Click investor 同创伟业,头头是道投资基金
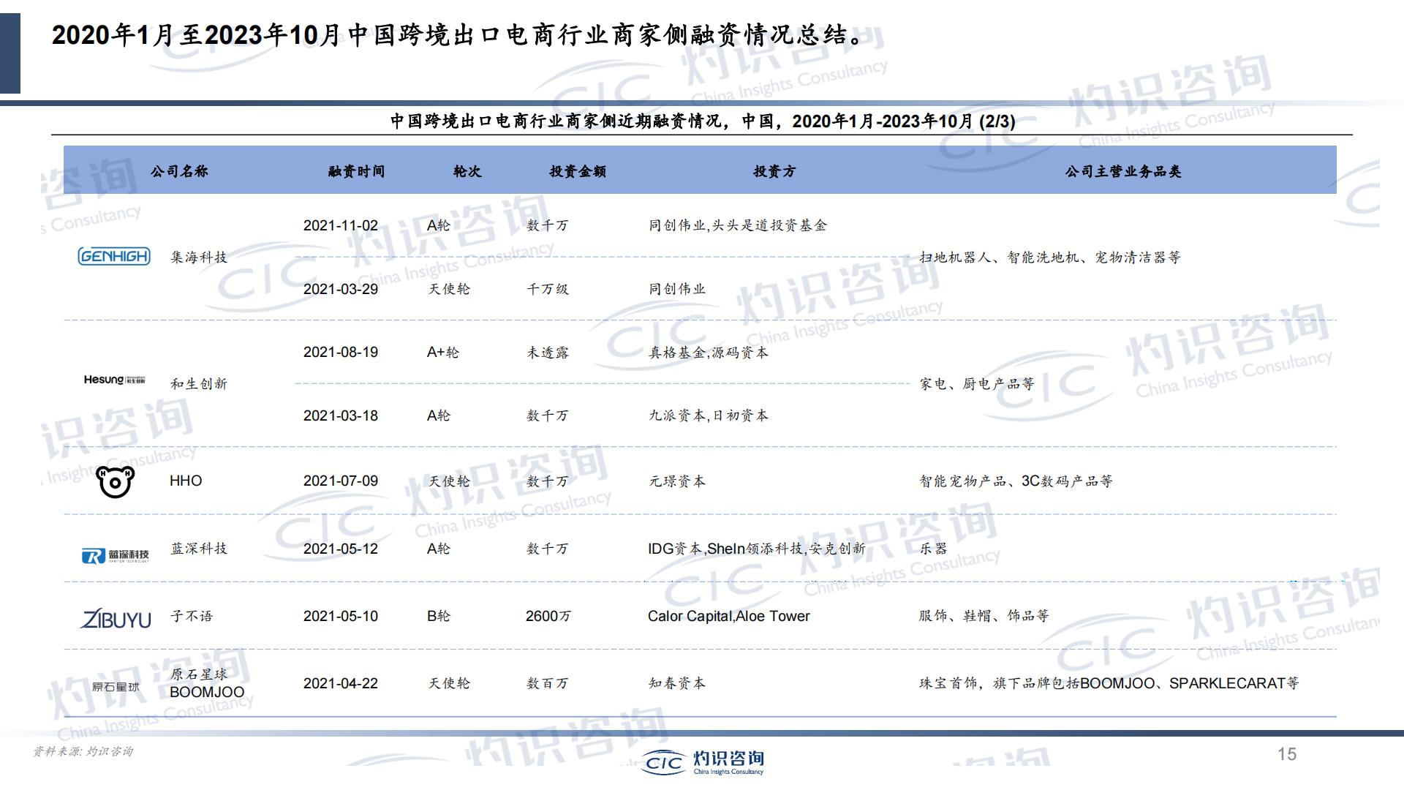 (x=738, y=225)
